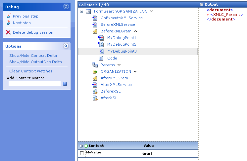Expand the Params chevron

[x=119, y=65]
